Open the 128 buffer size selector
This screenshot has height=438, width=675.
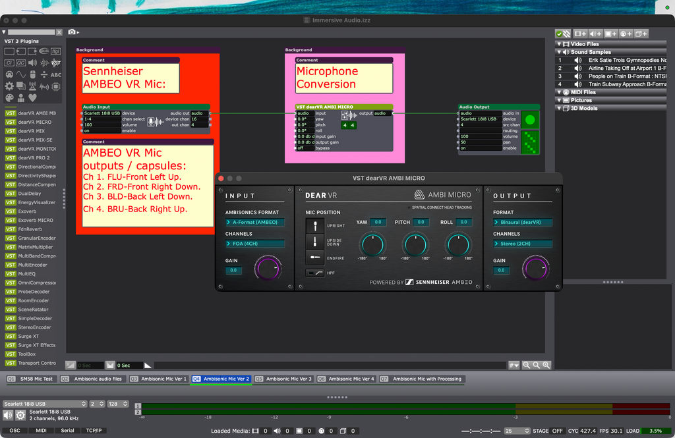(117, 404)
